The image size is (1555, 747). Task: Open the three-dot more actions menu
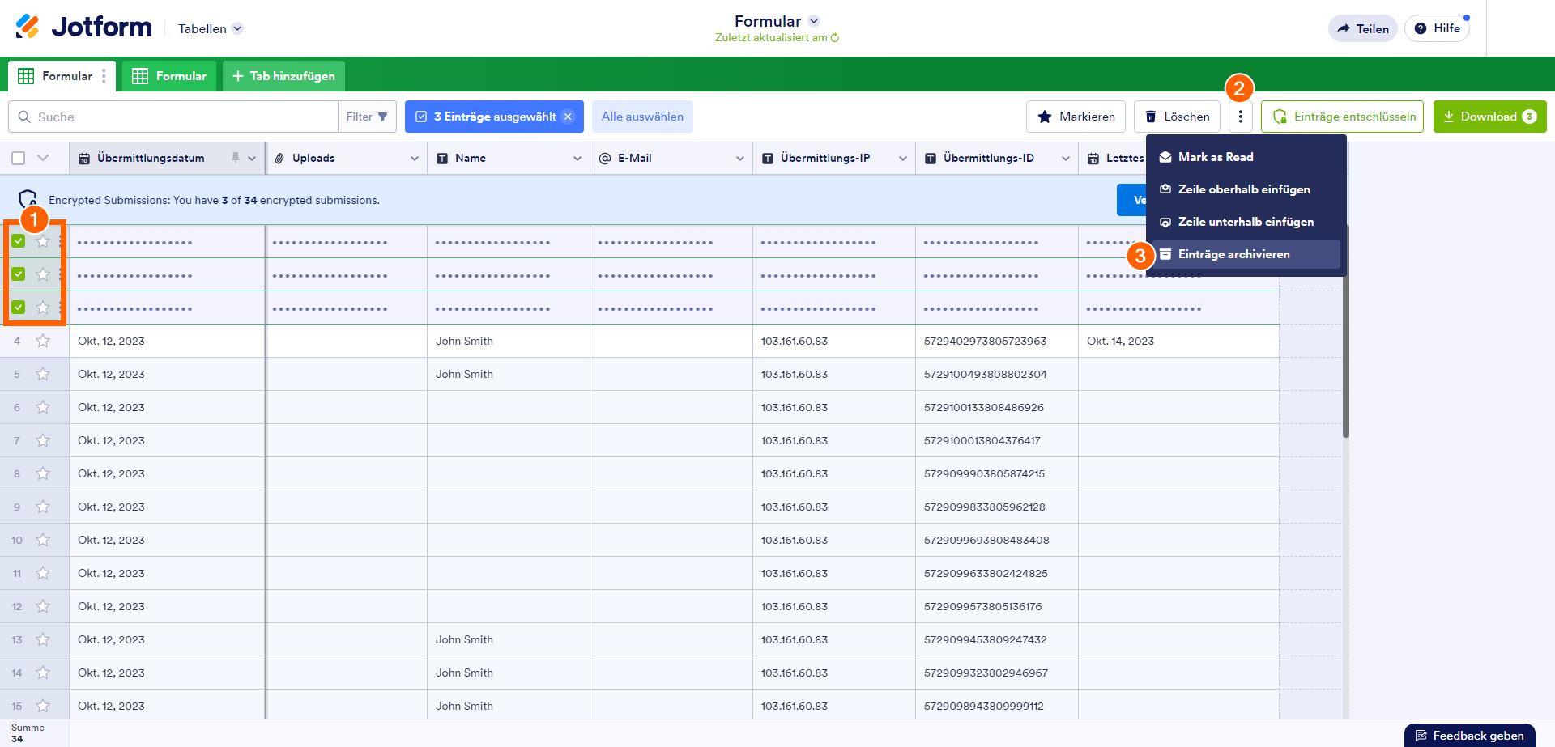pyautogui.click(x=1240, y=117)
